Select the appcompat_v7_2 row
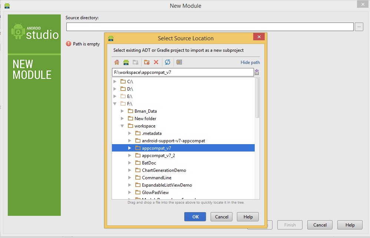 (x=183, y=156)
